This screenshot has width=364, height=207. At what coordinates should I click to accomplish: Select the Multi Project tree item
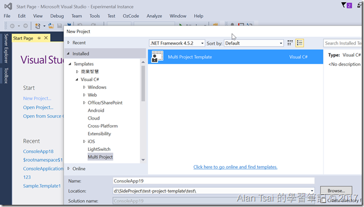[100, 157]
